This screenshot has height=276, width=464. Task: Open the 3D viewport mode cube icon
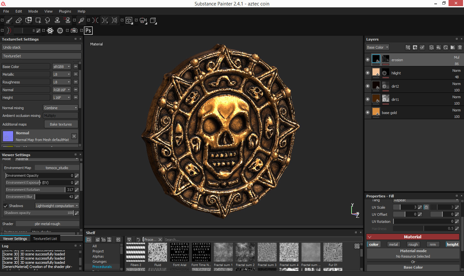[129, 21]
